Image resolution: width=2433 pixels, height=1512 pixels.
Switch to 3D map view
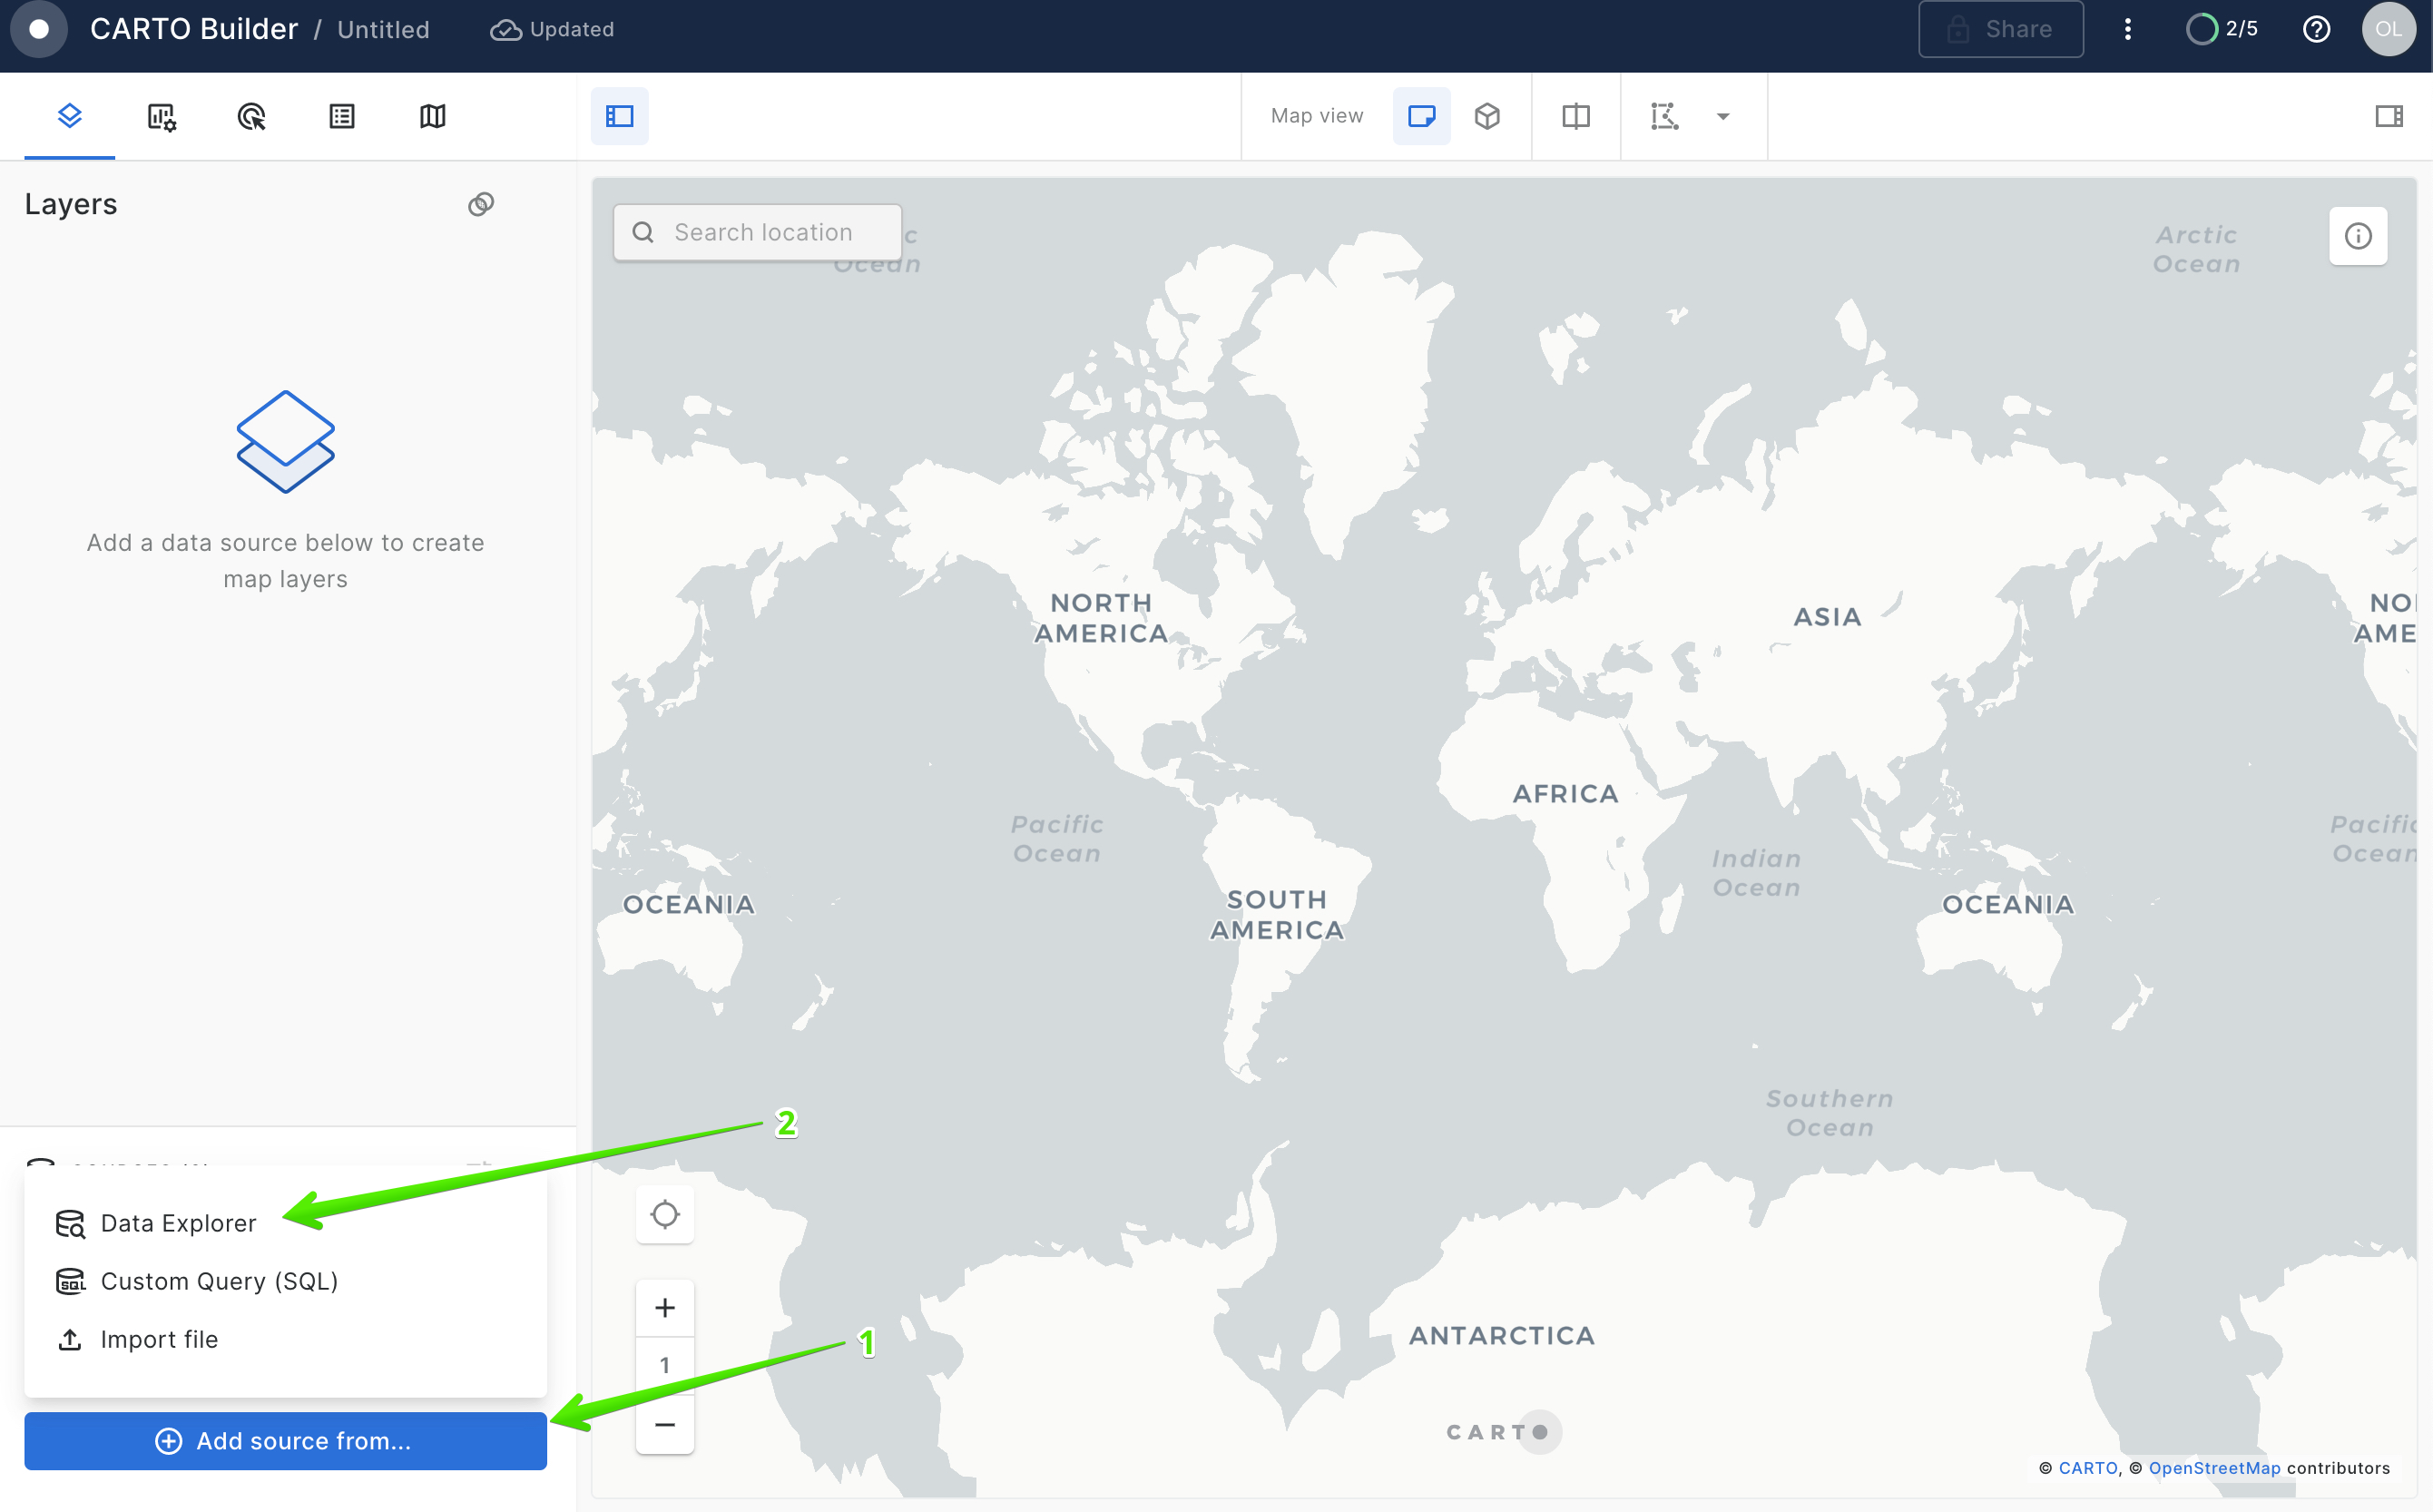(x=1487, y=116)
